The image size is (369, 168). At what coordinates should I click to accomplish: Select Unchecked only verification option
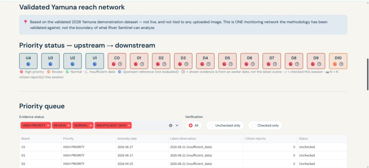(x=225, y=126)
